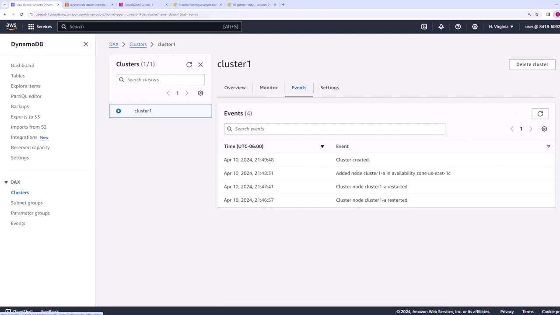Click the browser forward arrow

point(13,14)
